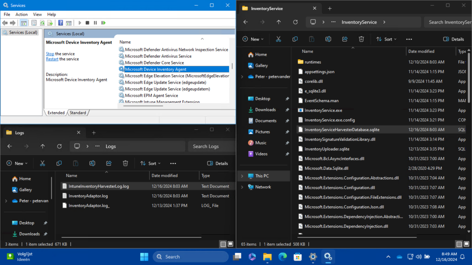This screenshot has height=265, width=472.
Task: Switch Logs window to large thumbnails view
Action: coord(231,244)
